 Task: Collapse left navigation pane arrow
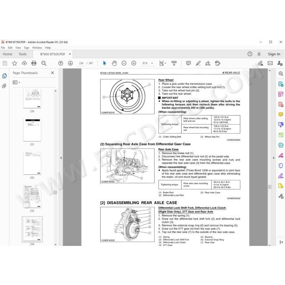61,158
